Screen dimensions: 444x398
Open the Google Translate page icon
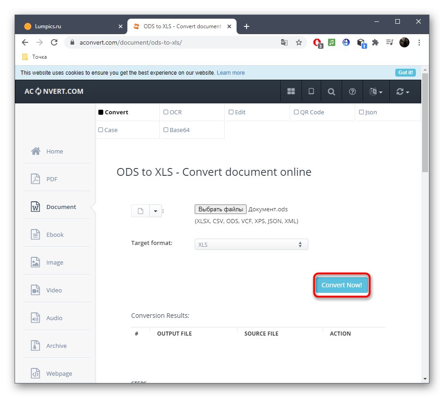coord(284,42)
